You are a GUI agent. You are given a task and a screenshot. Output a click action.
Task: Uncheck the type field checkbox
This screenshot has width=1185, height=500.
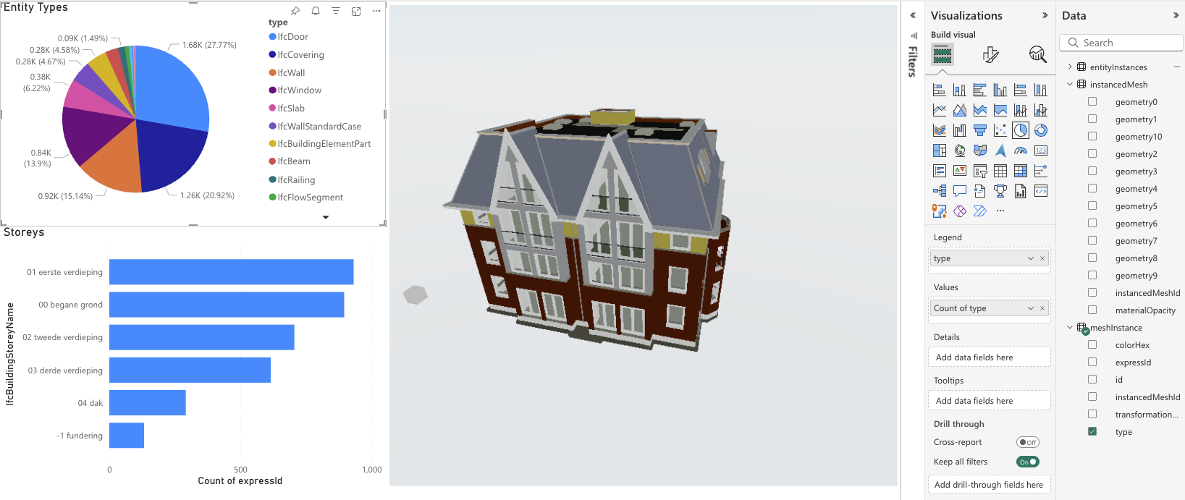tap(1092, 432)
